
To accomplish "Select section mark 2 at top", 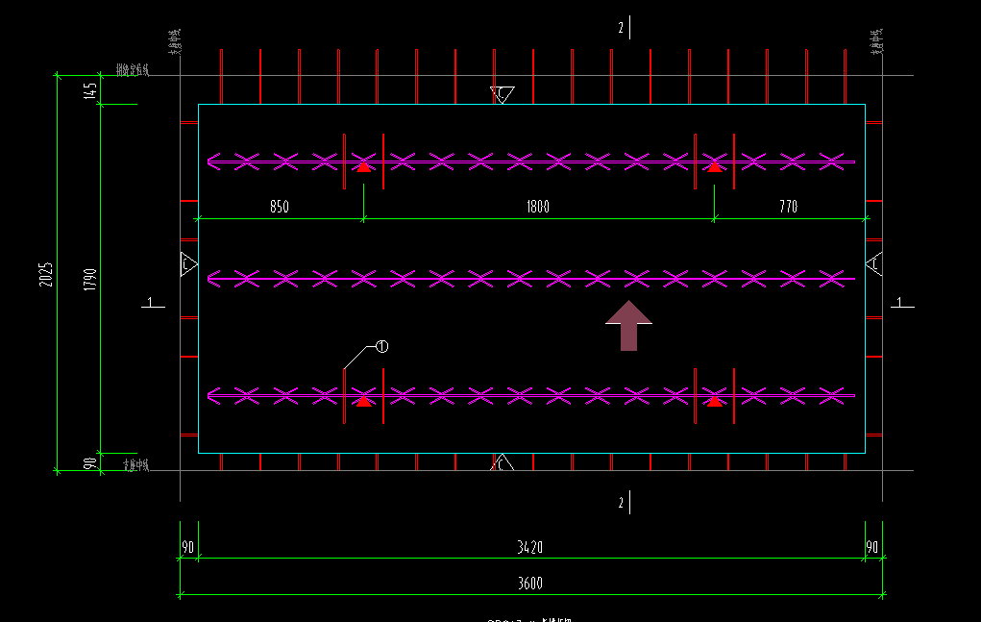I will (624, 28).
